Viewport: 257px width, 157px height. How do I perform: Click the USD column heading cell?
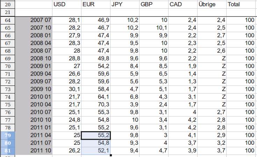coord(66,5)
